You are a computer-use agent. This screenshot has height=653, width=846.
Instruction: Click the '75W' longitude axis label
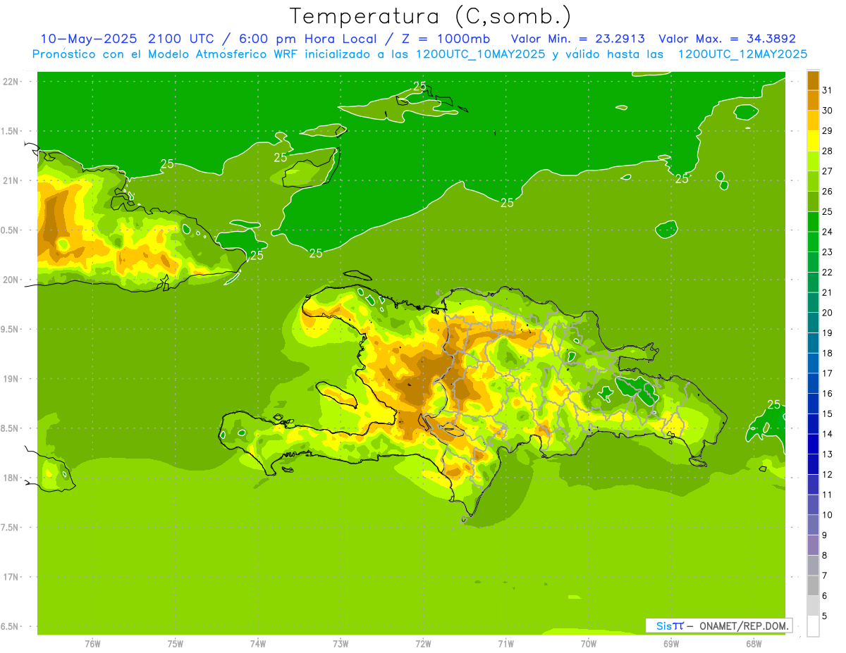tap(175, 643)
